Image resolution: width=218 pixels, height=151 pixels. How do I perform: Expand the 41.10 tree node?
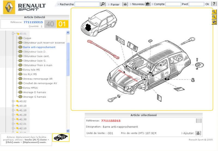coord(13,110)
